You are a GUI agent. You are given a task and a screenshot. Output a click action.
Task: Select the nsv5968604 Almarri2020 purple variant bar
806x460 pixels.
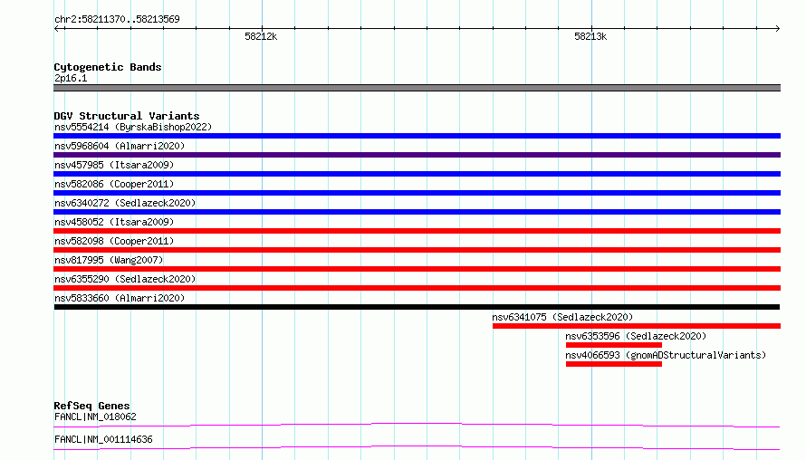click(417, 155)
